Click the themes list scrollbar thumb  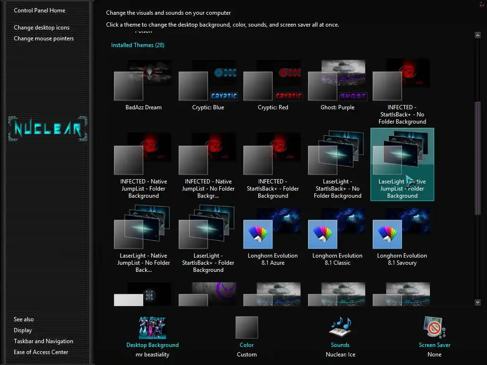pos(477,158)
